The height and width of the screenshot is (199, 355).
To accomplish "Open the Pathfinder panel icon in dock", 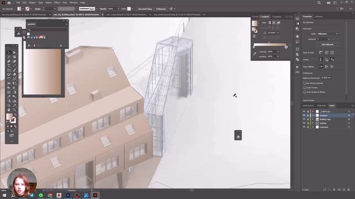I will click(x=297, y=60).
